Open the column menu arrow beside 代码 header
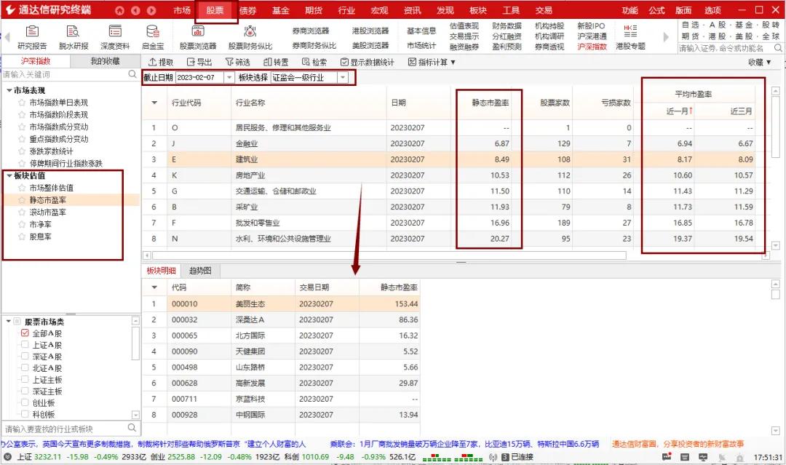Image resolution: width=786 pixels, height=465 pixels. coord(154,287)
